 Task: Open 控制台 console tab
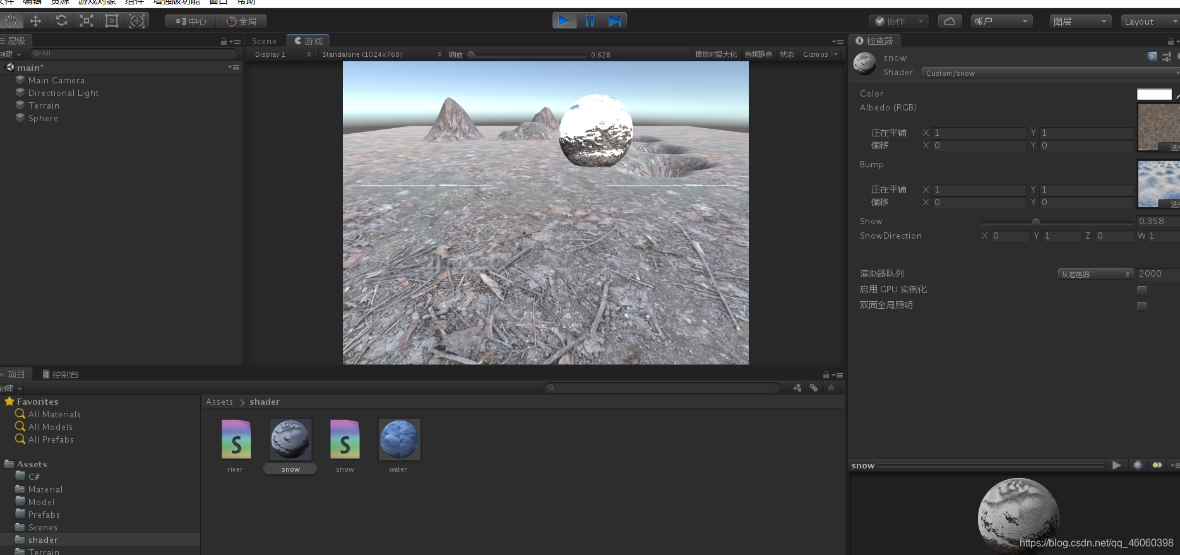[x=60, y=374]
